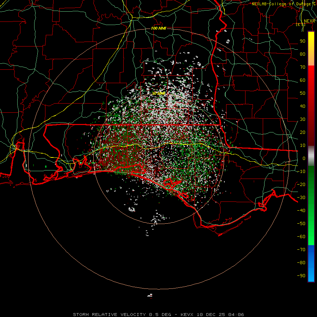The height and width of the screenshot is (317, 317).
Task: Click the -10 value on the velocity scale
Action: click(x=301, y=172)
